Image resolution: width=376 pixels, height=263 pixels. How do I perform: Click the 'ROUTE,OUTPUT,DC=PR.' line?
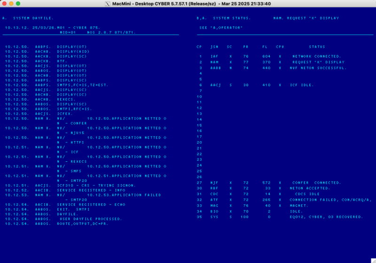point(56,224)
